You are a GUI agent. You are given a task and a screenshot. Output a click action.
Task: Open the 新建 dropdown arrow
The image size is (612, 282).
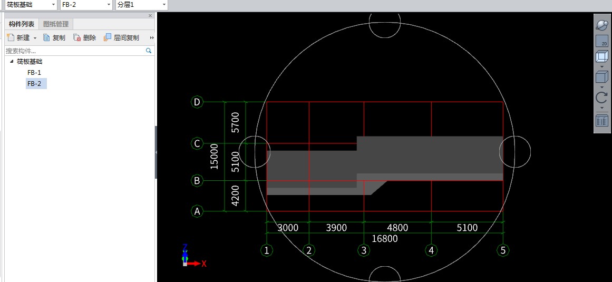pyautogui.click(x=35, y=38)
